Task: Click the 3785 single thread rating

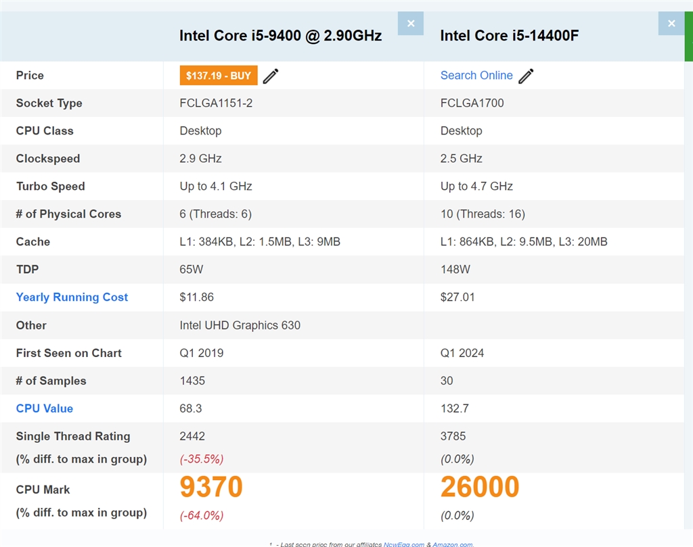Action: (453, 436)
